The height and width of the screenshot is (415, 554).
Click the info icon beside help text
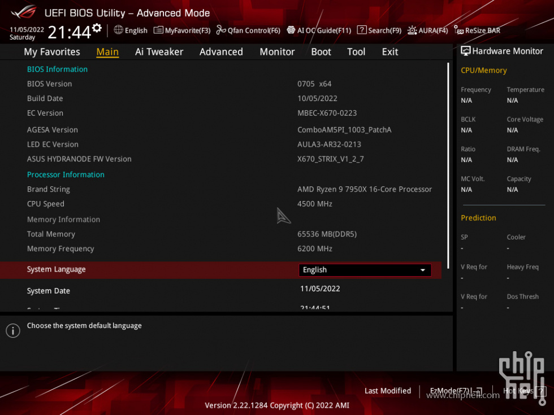pyautogui.click(x=13, y=331)
